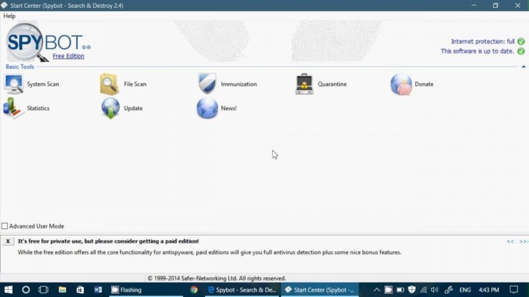Click the Free Edition link
The width and height of the screenshot is (529, 297).
pos(68,56)
